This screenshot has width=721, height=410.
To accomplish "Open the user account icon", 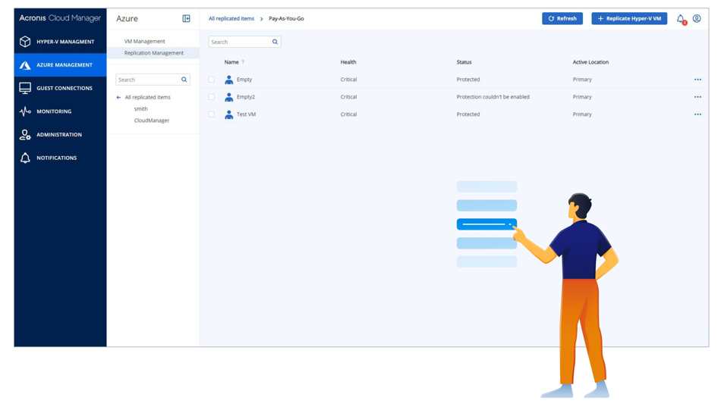I will coord(697,18).
